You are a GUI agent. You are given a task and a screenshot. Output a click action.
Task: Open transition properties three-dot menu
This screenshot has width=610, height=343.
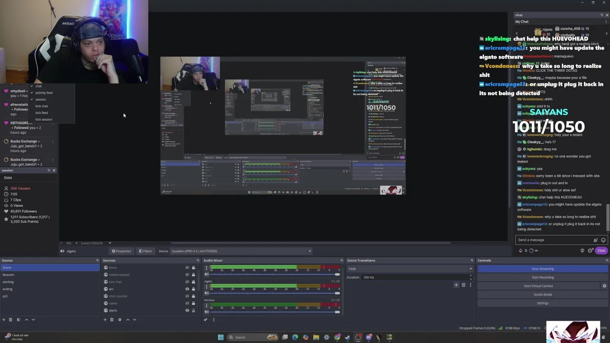click(470, 285)
